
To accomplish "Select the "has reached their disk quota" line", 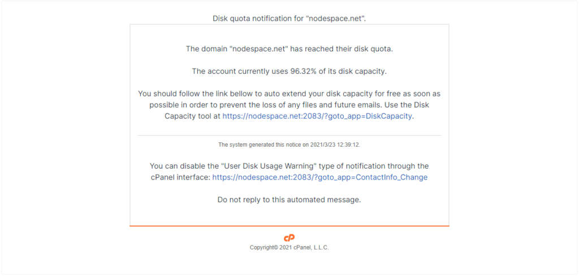I will (x=289, y=49).
